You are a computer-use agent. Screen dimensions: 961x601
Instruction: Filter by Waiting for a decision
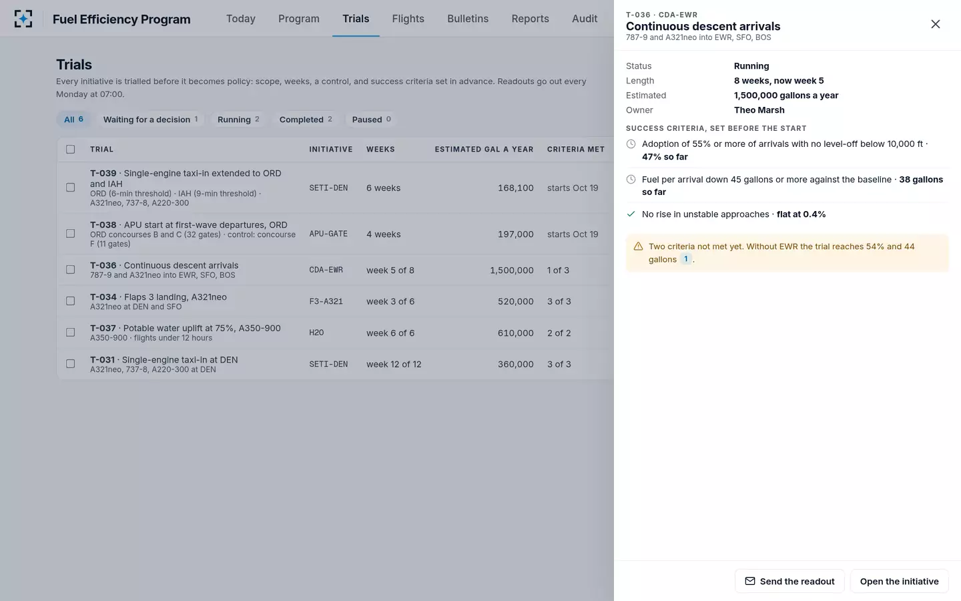150,120
